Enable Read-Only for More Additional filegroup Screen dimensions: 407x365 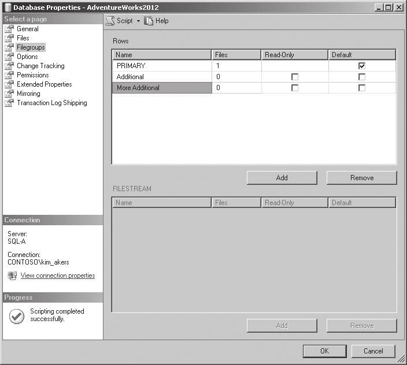click(x=295, y=88)
